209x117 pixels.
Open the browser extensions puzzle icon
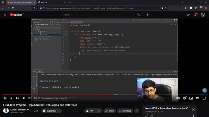coord(196,8)
